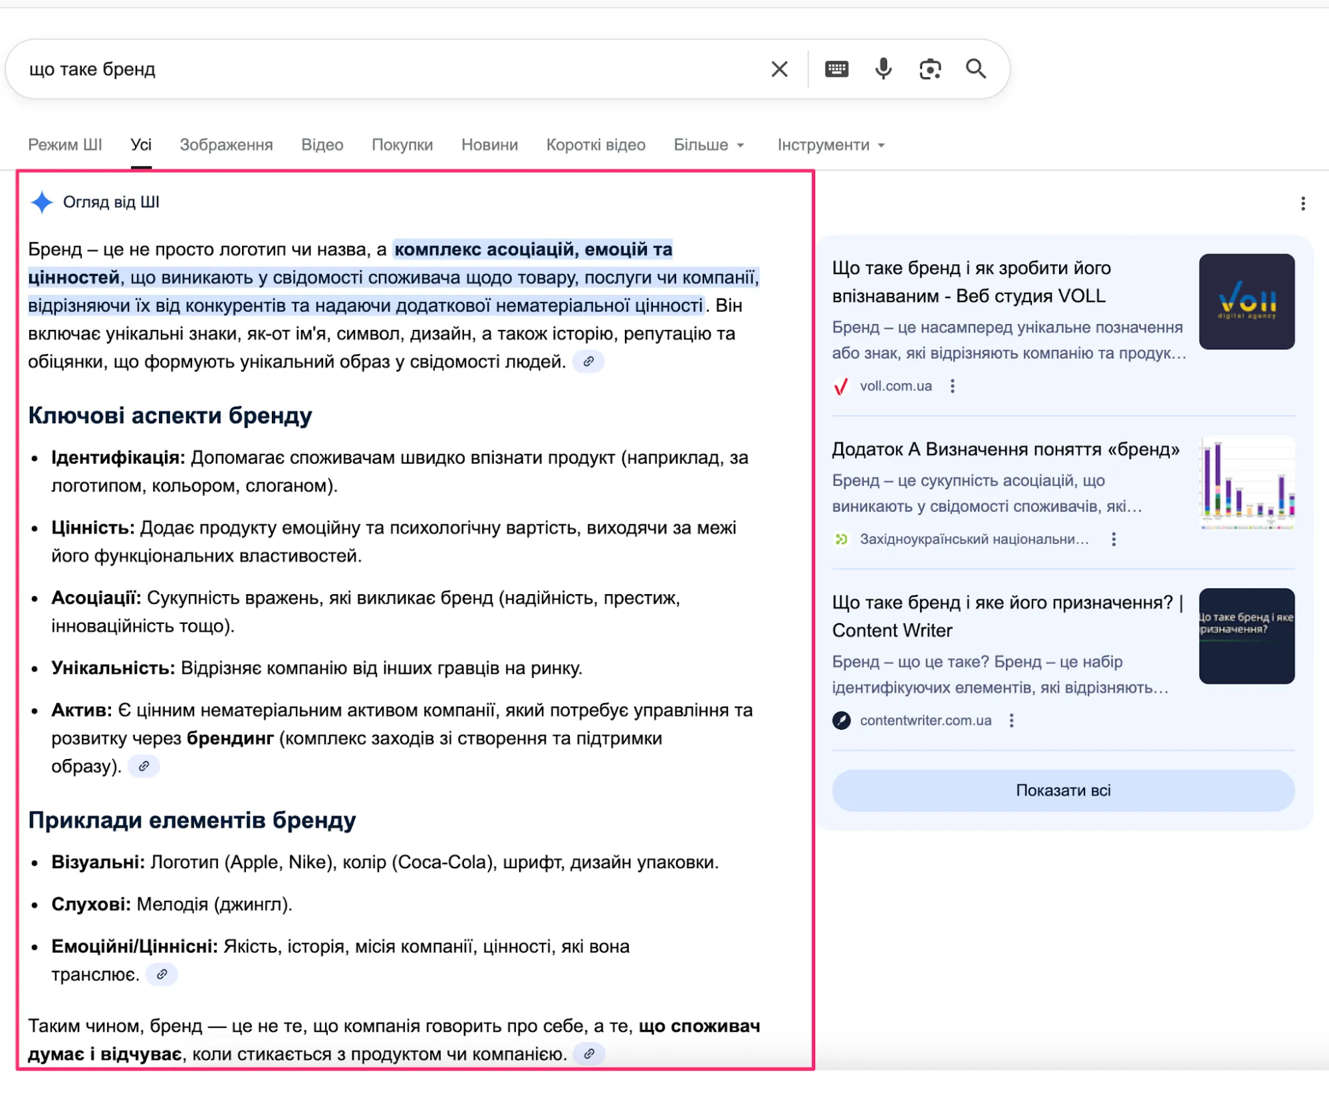Click the citation link chip after брендинг
Image resolution: width=1329 pixels, height=1095 pixels.
[143, 766]
